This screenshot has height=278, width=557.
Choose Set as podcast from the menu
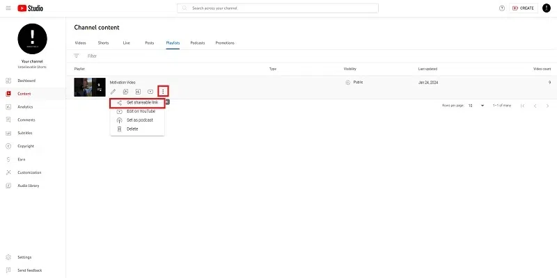(x=137, y=120)
